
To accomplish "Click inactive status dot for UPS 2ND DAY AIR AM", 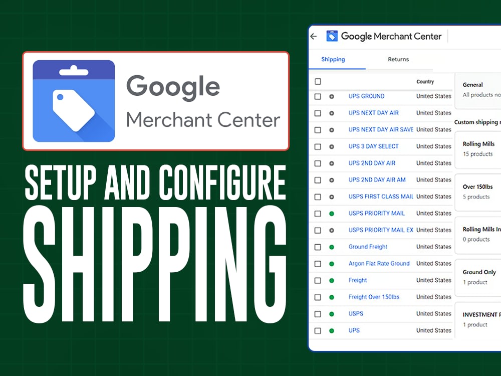I will pos(332,180).
